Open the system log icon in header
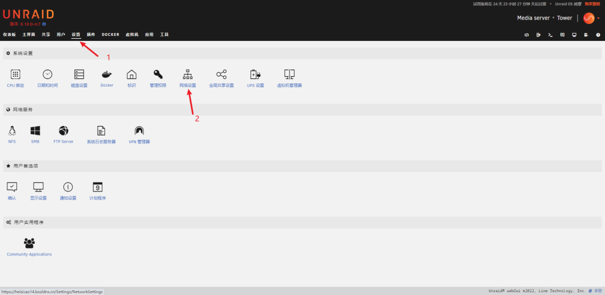This screenshot has height=295, width=605. [x=586, y=35]
